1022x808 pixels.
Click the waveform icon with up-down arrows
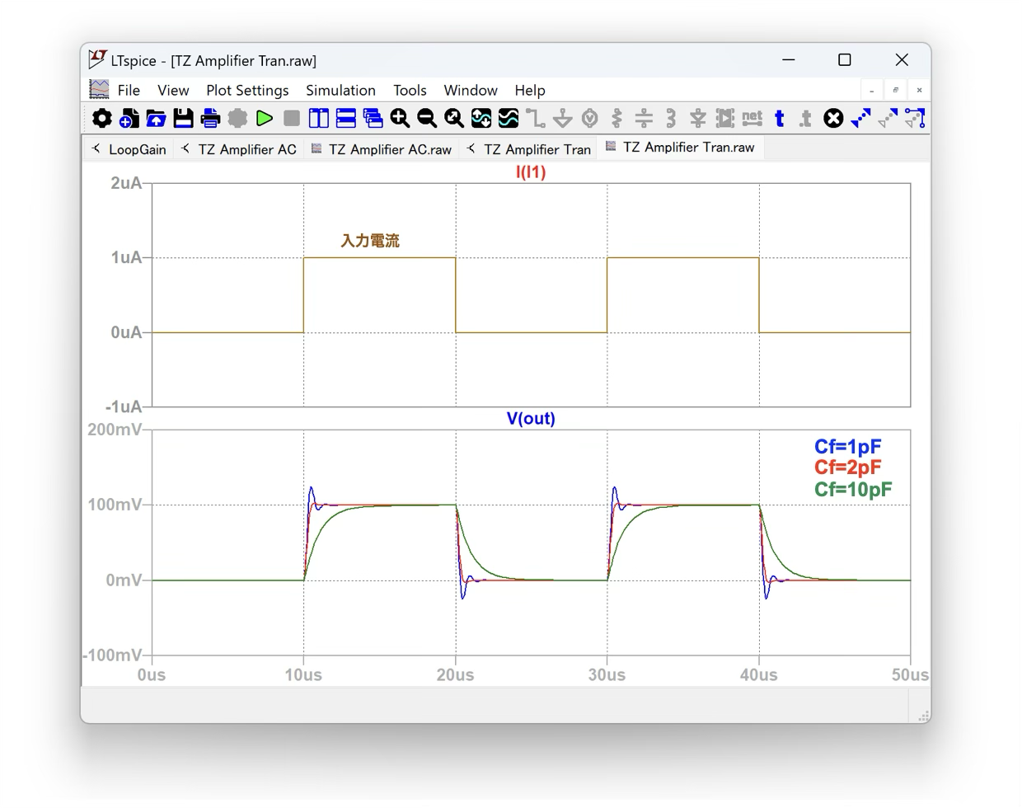click(481, 119)
